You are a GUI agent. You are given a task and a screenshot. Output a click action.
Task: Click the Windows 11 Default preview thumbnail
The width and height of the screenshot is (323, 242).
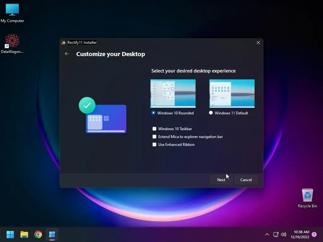click(232, 93)
